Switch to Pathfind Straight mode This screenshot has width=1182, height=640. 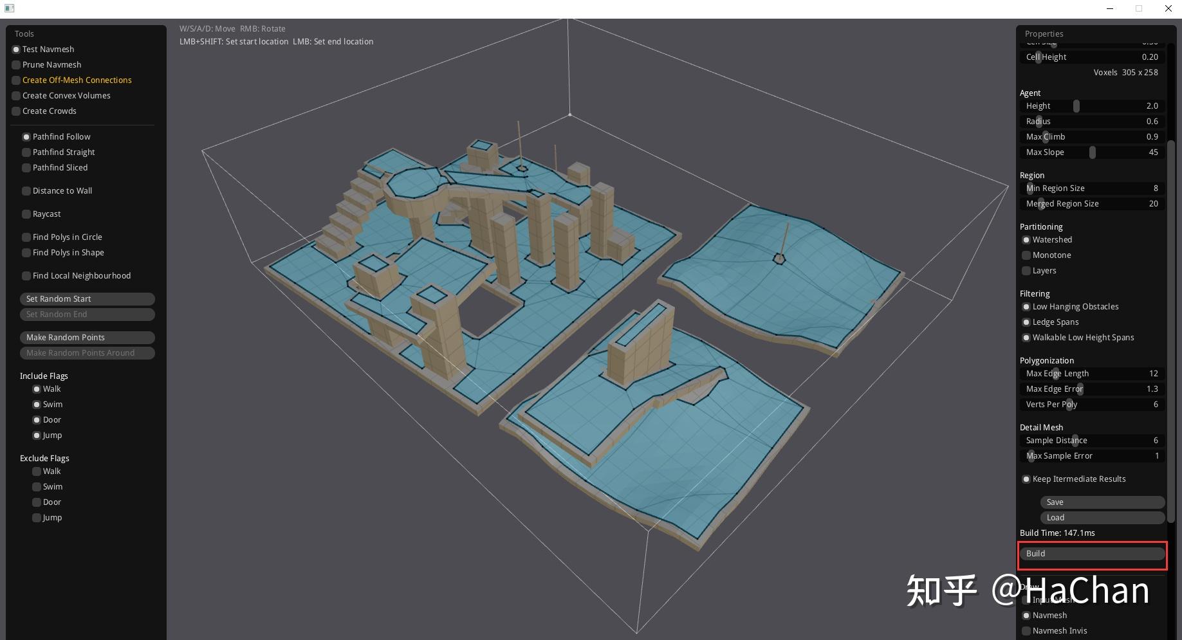59,152
